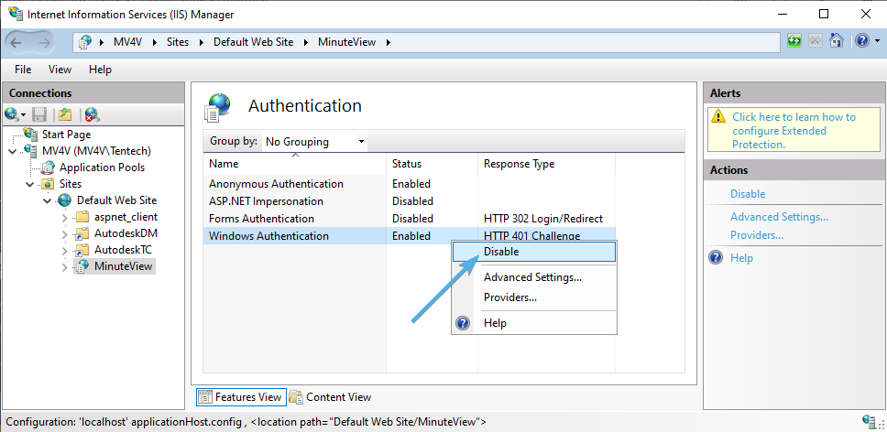This screenshot has width=887, height=432.
Task: Click the Default Web Site globe icon
Action: [x=65, y=200]
